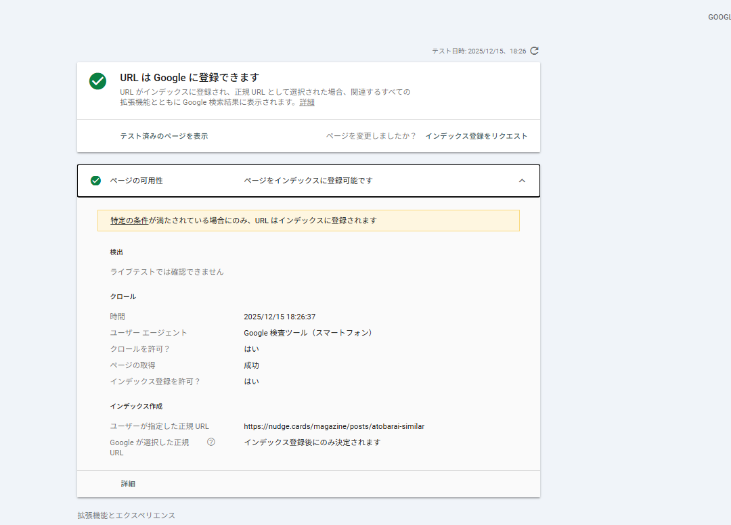Click ライブテストでは確認できません text
This screenshot has height=525, width=731.
[x=167, y=272]
